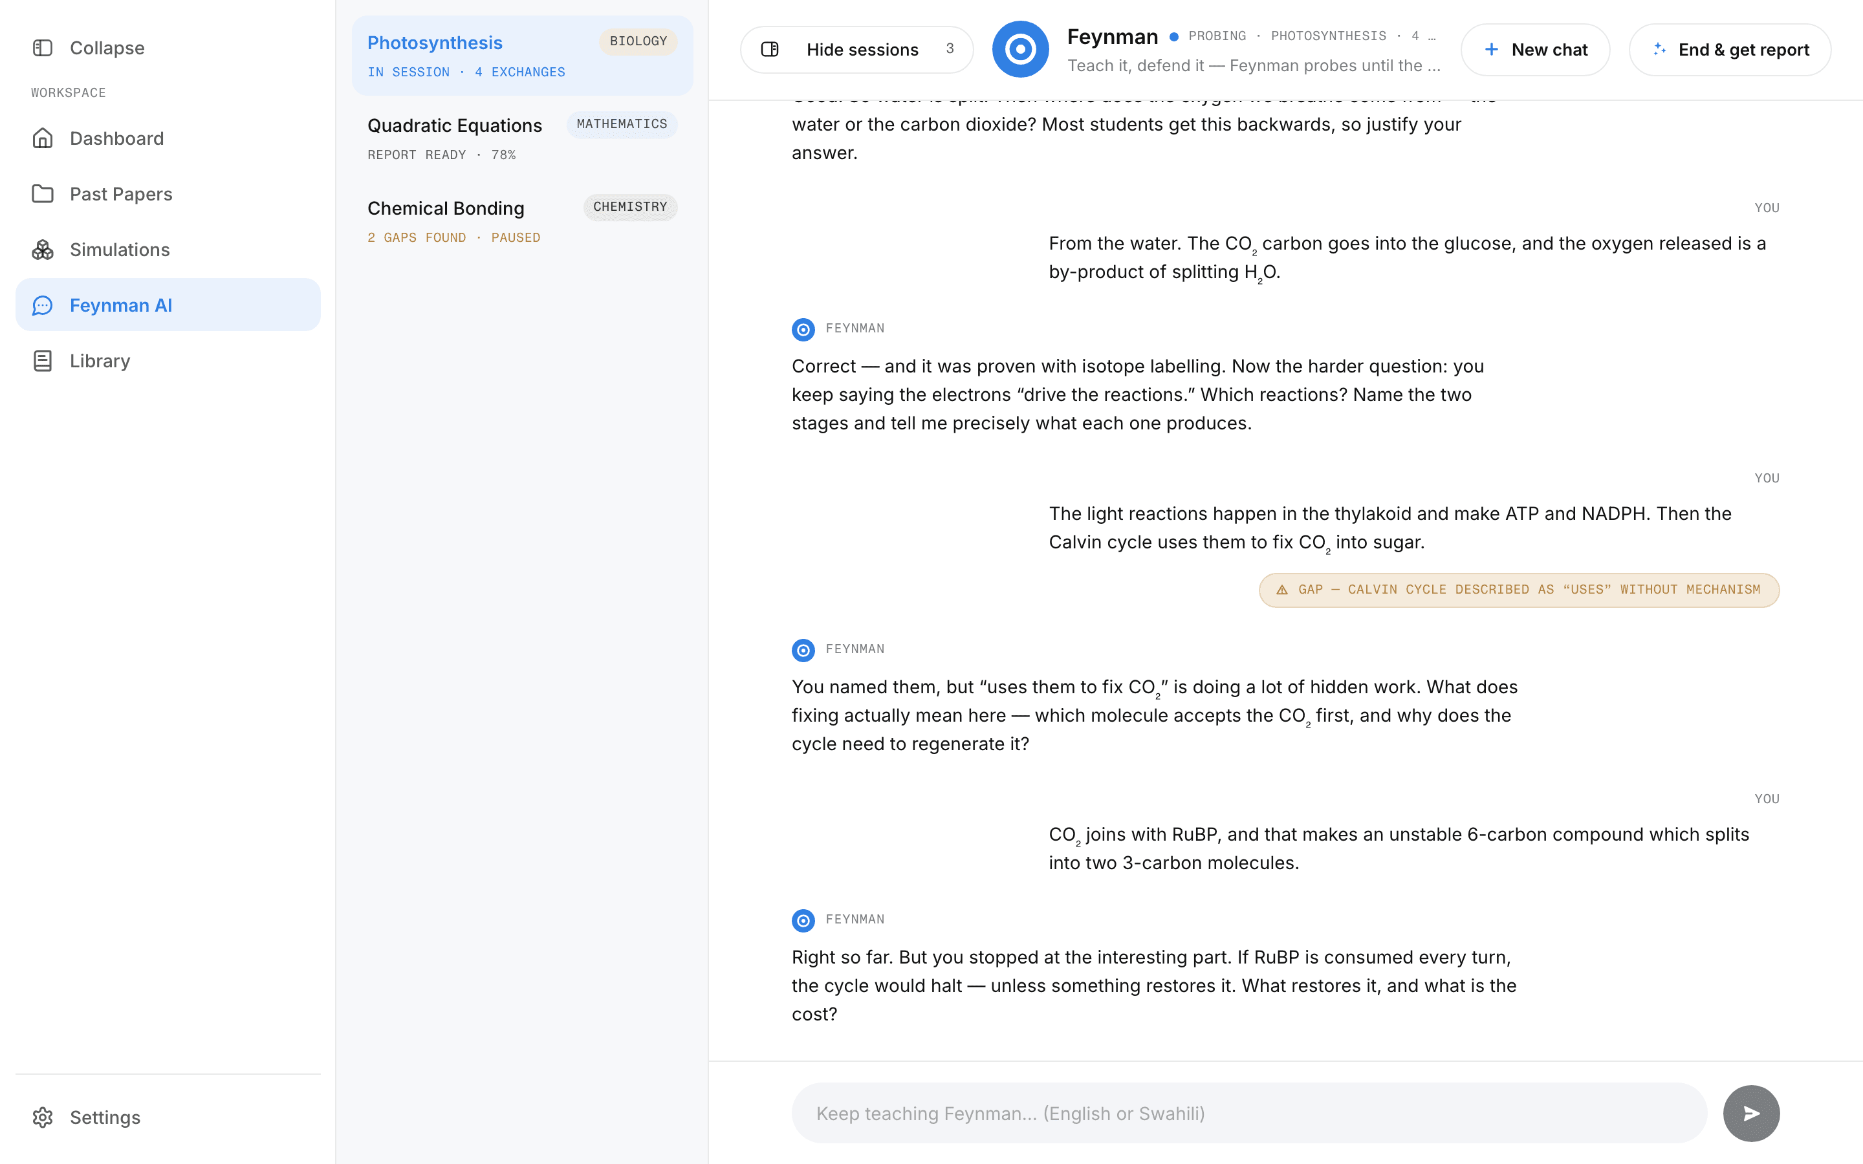Open Past Papers folder icon

(42, 194)
